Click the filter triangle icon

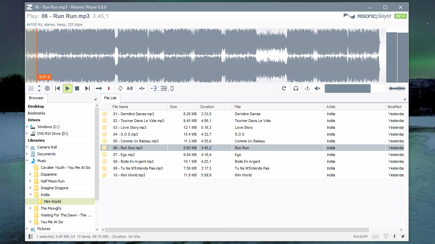(x=386, y=237)
